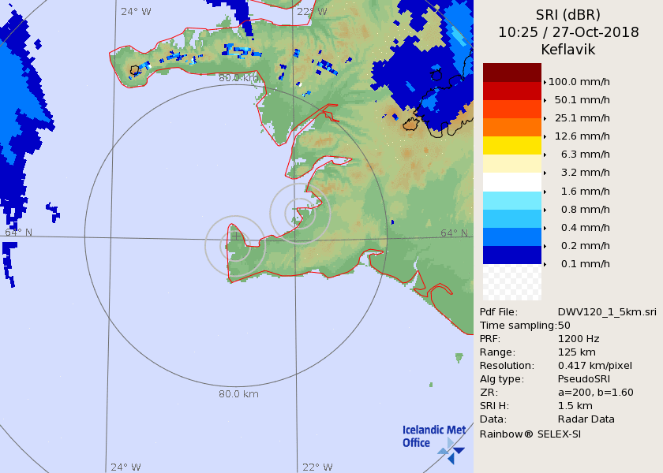Select the orange 12.6 mm/h legend color

(x=512, y=127)
